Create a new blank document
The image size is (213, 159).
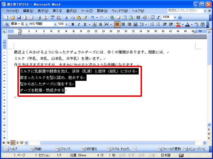tap(6, 17)
